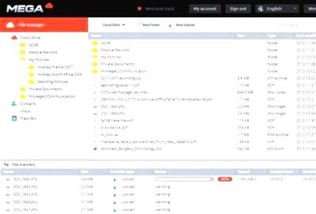Click Private Documents folder icon in sidebar tree
The width and height of the screenshot is (316, 214).
(23, 89)
